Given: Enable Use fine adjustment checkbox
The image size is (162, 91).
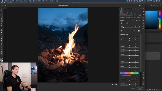Looking at the screenshot, I should pyautogui.click(x=121, y=76).
